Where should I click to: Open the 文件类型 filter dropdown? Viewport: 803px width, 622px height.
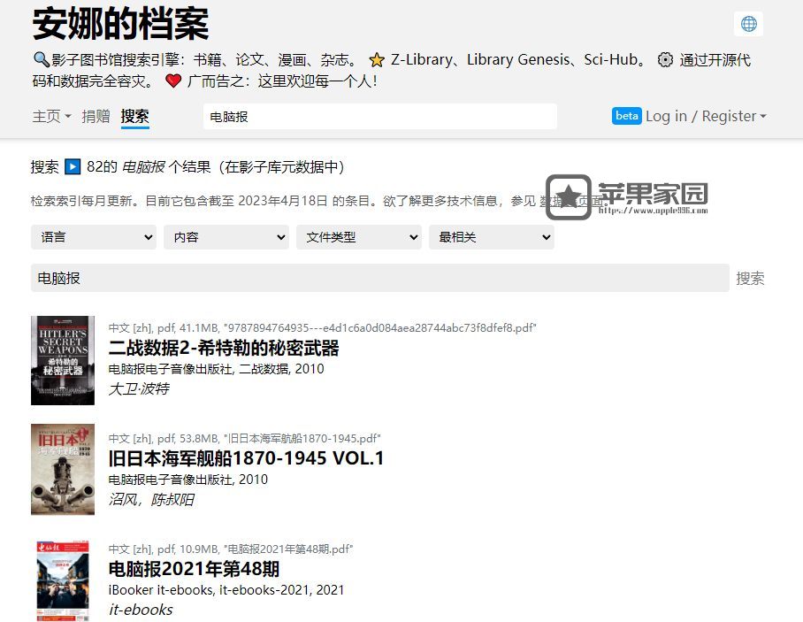pos(359,237)
